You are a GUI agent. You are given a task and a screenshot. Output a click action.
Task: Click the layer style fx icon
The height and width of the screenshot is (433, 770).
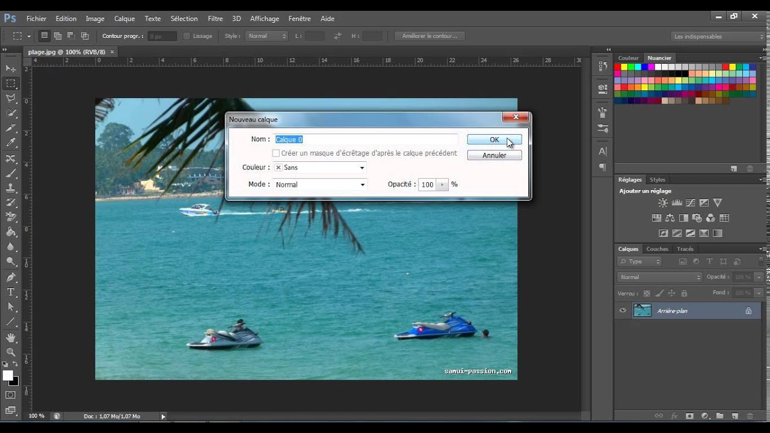tap(674, 416)
